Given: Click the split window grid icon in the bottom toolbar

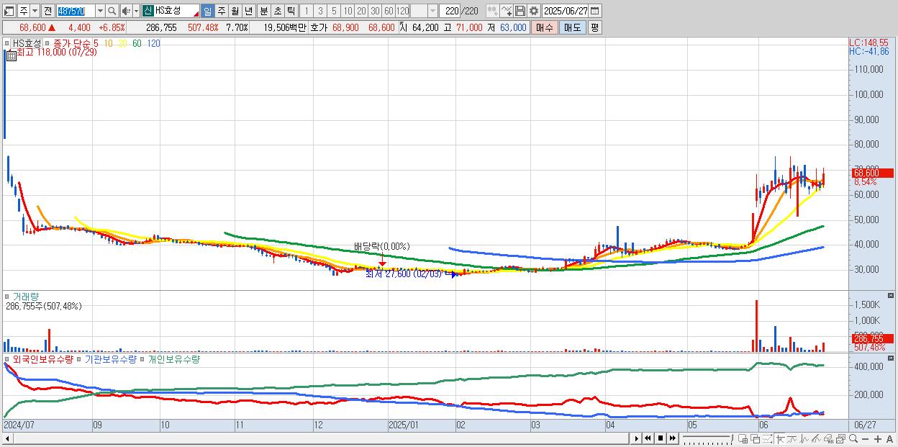Looking at the screenshot, I should [743, 439].
